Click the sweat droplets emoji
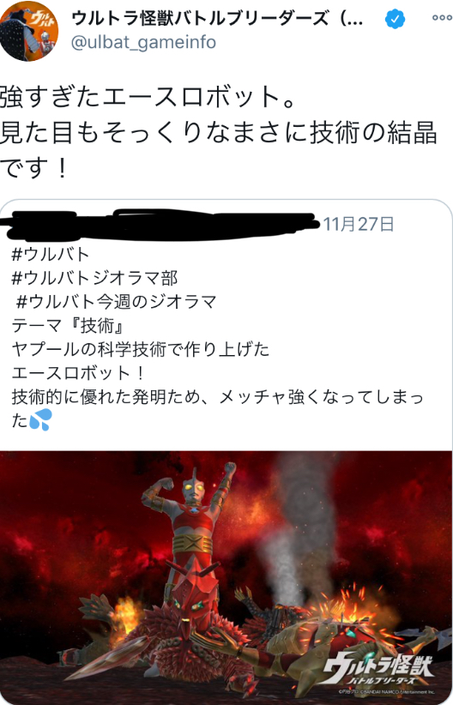Viewport: 453px width, 705px height. [x=40, y=420]
